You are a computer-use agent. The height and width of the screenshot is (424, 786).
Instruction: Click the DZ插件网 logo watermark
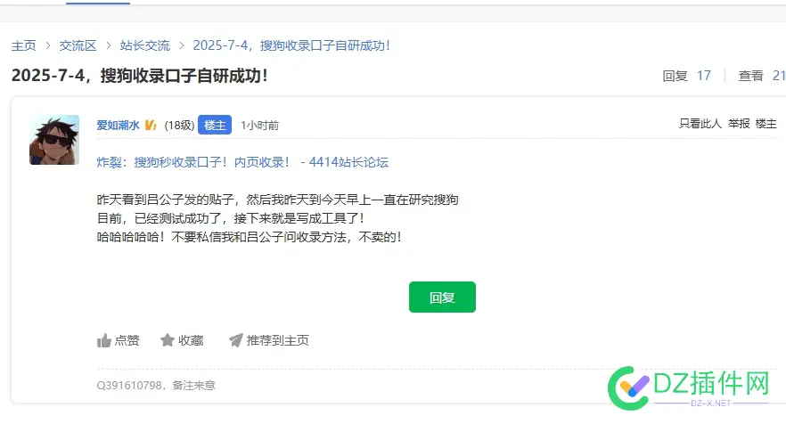click(x=690, y=385)
